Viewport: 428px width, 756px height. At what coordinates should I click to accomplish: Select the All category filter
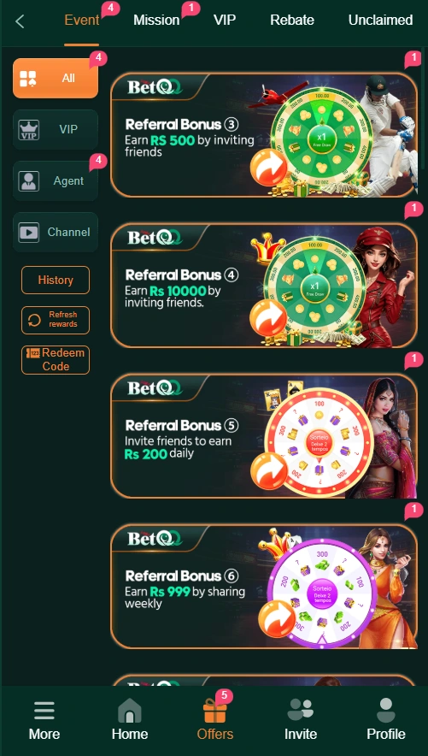[56, 78]
